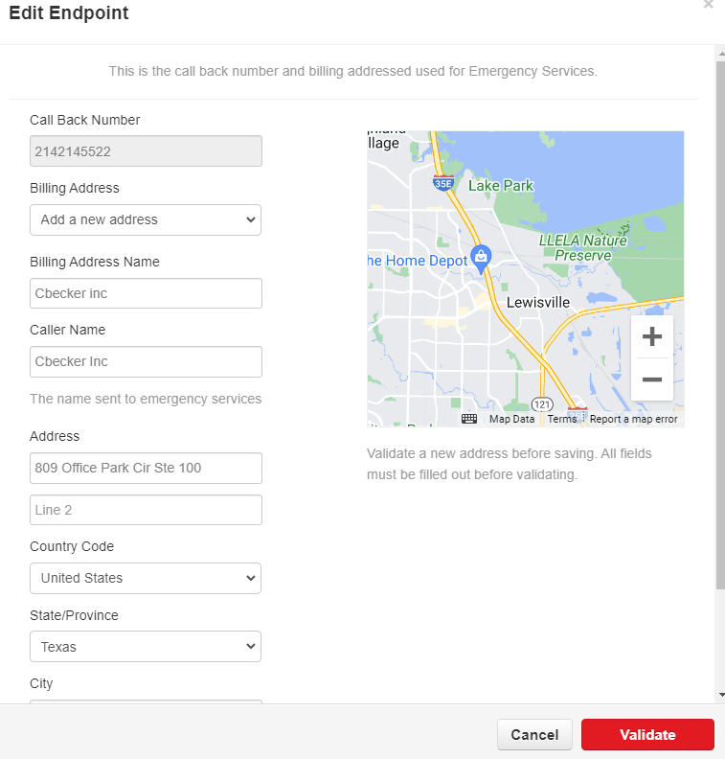Open the map Terms link
Screen dimensions: 725x759
click(x=562, y=419)
